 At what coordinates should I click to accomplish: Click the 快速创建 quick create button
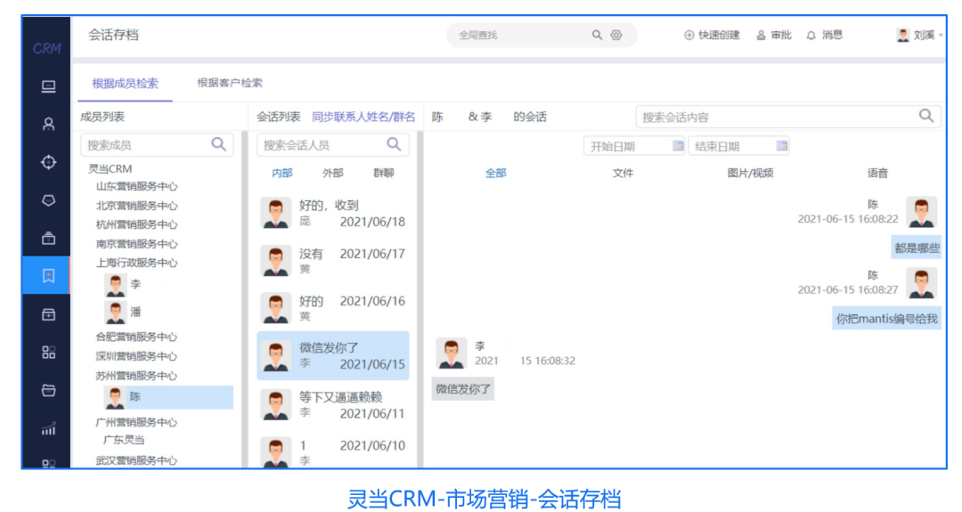pos(712,35)
